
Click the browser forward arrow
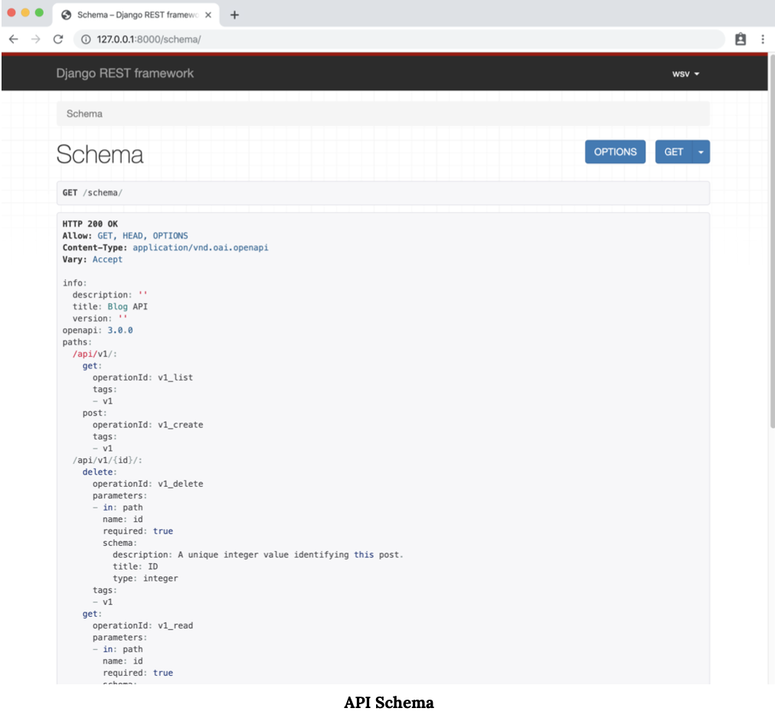35,39
